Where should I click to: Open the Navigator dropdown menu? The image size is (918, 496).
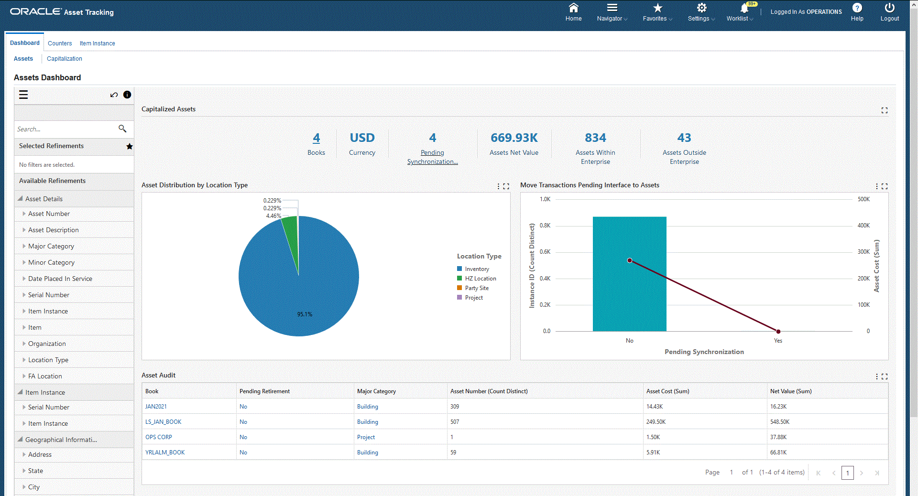612,11
